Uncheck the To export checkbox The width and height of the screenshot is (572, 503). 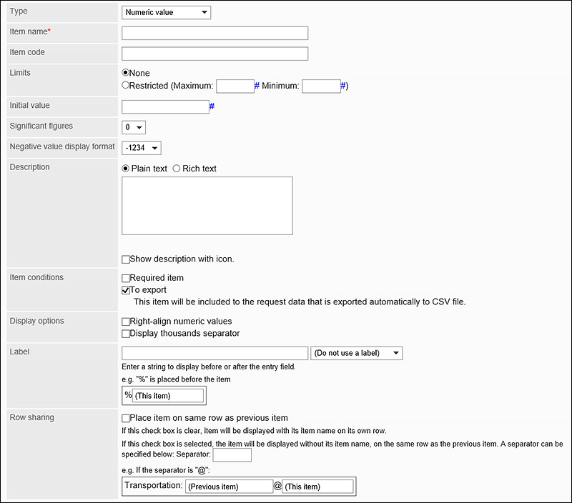[x=126, y=290]
